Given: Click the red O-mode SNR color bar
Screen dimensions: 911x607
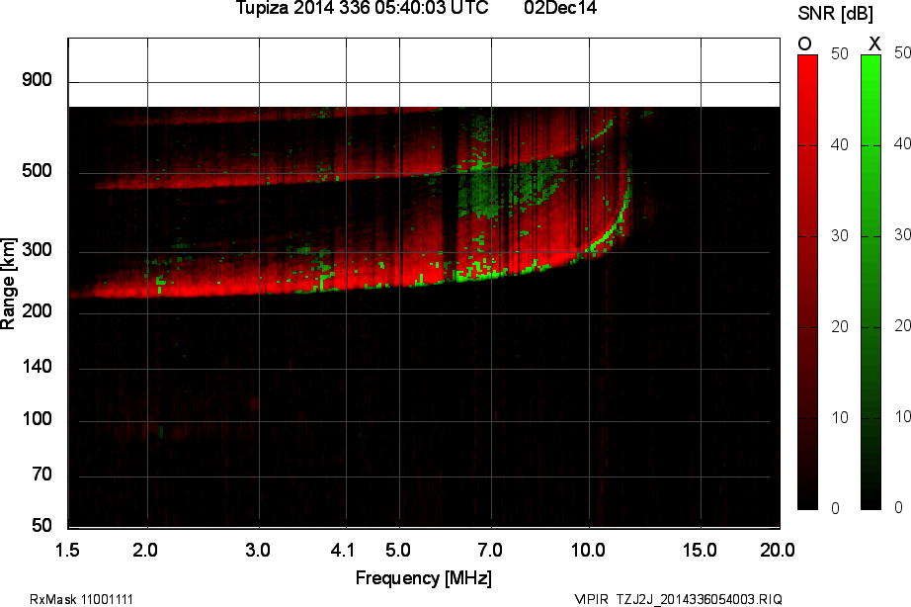Looking at the screenshot, I should click(807, 282).
